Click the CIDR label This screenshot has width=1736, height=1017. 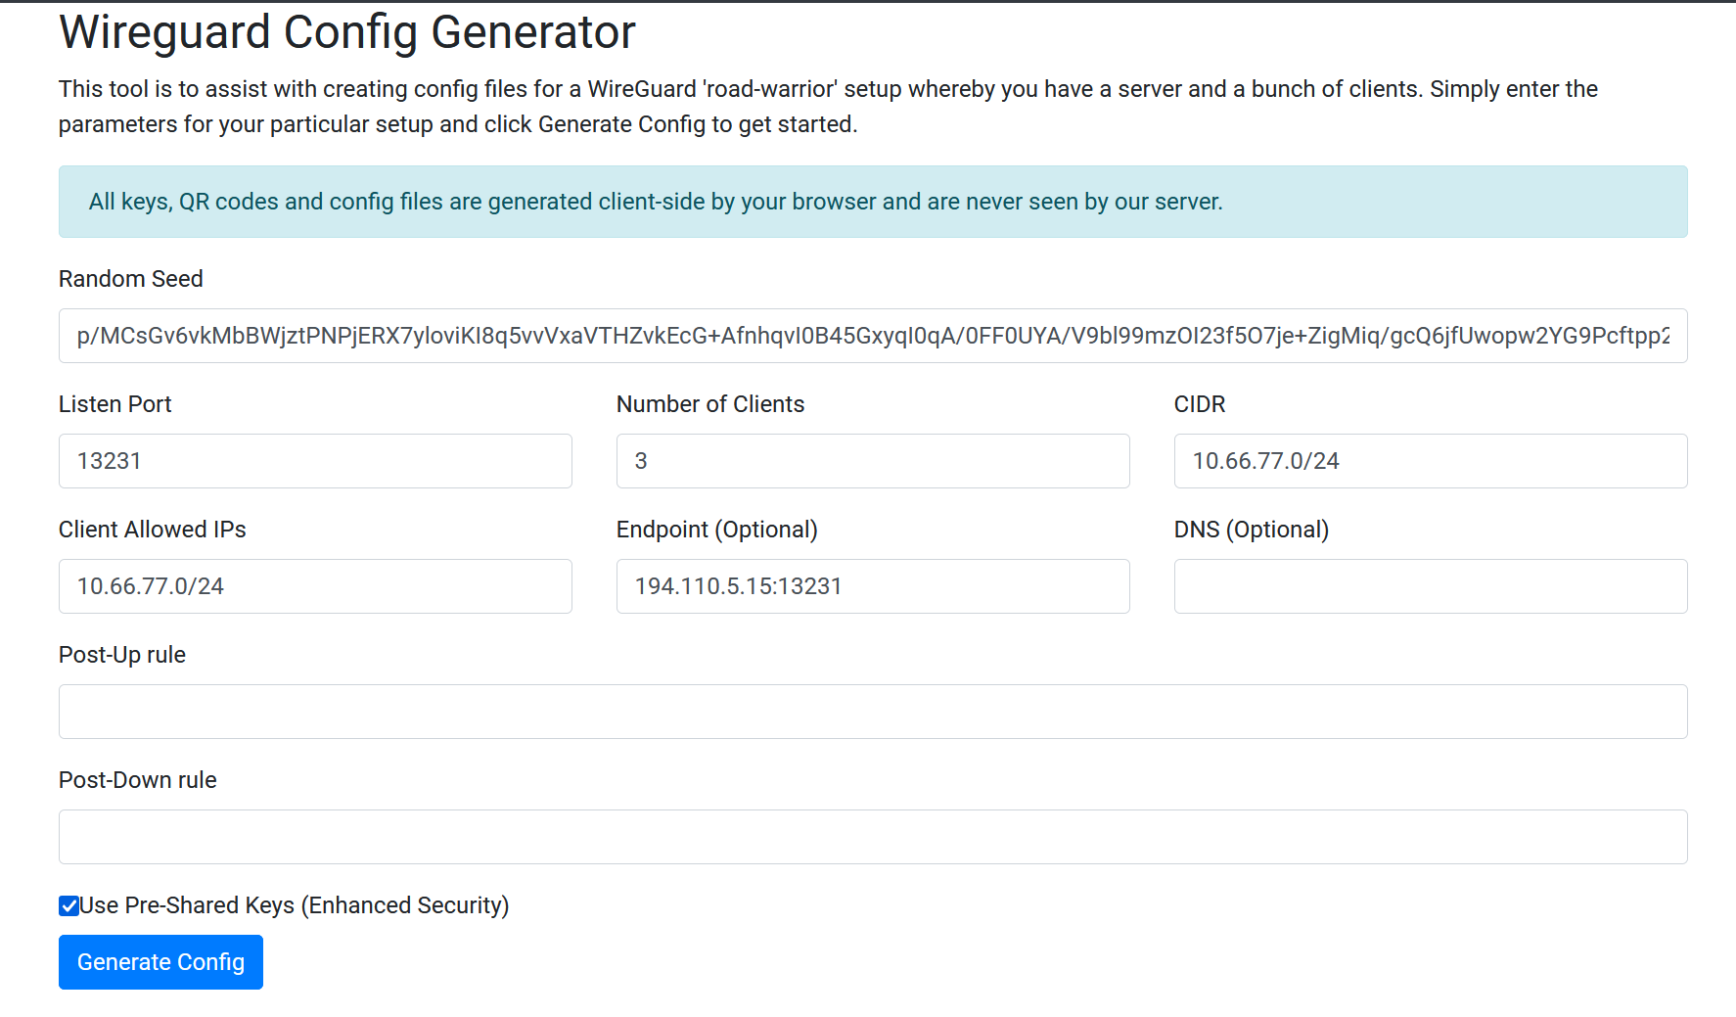1199,403
